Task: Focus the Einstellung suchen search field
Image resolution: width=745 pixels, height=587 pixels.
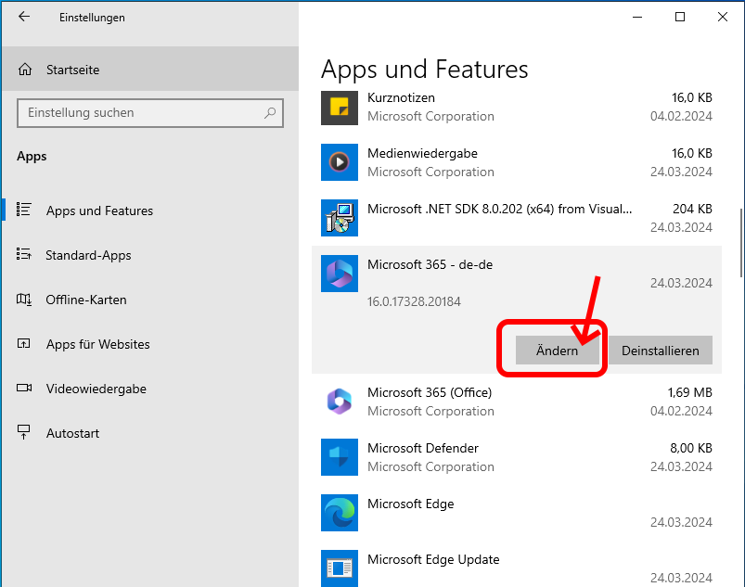Action: click(150, 113)
